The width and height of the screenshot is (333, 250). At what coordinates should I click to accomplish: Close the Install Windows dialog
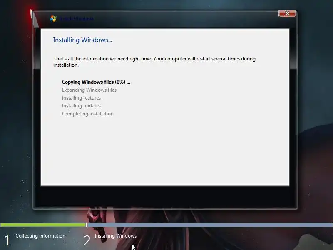(x=287, y=14)
